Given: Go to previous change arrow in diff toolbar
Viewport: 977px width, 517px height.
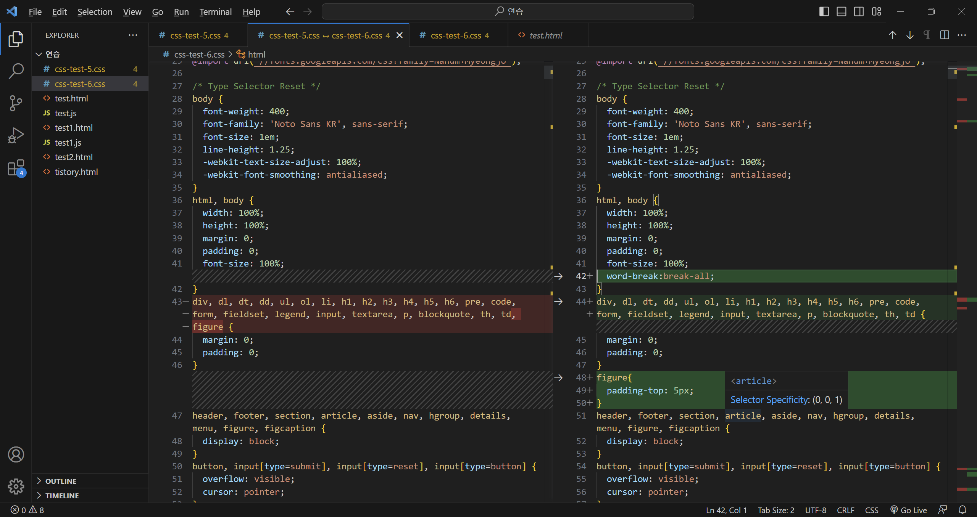Looking at the screenshot, I should point(892,35).
